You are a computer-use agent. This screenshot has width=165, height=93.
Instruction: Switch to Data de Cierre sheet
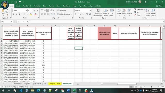coord(55,84)
